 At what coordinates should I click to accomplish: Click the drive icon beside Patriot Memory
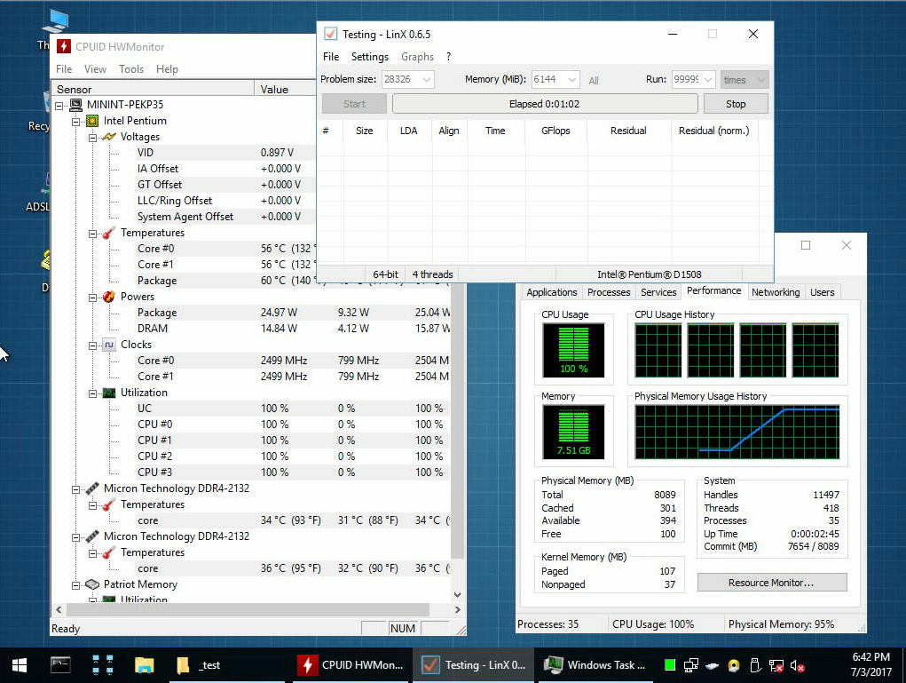click(x=92, y=584)
